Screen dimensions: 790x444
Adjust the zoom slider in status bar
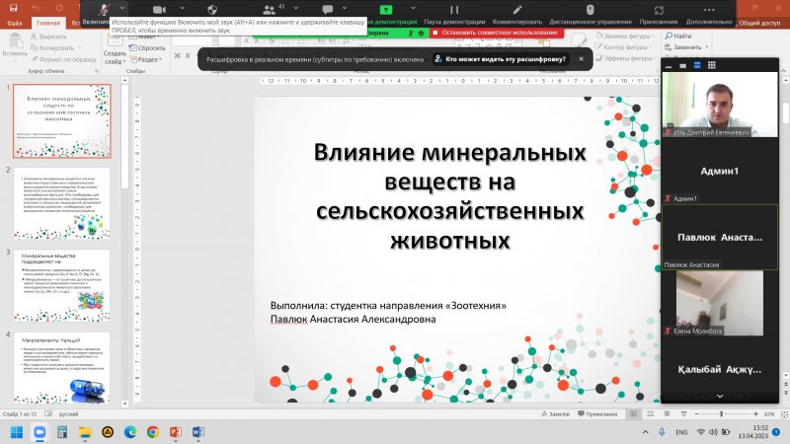click(721, 413)
